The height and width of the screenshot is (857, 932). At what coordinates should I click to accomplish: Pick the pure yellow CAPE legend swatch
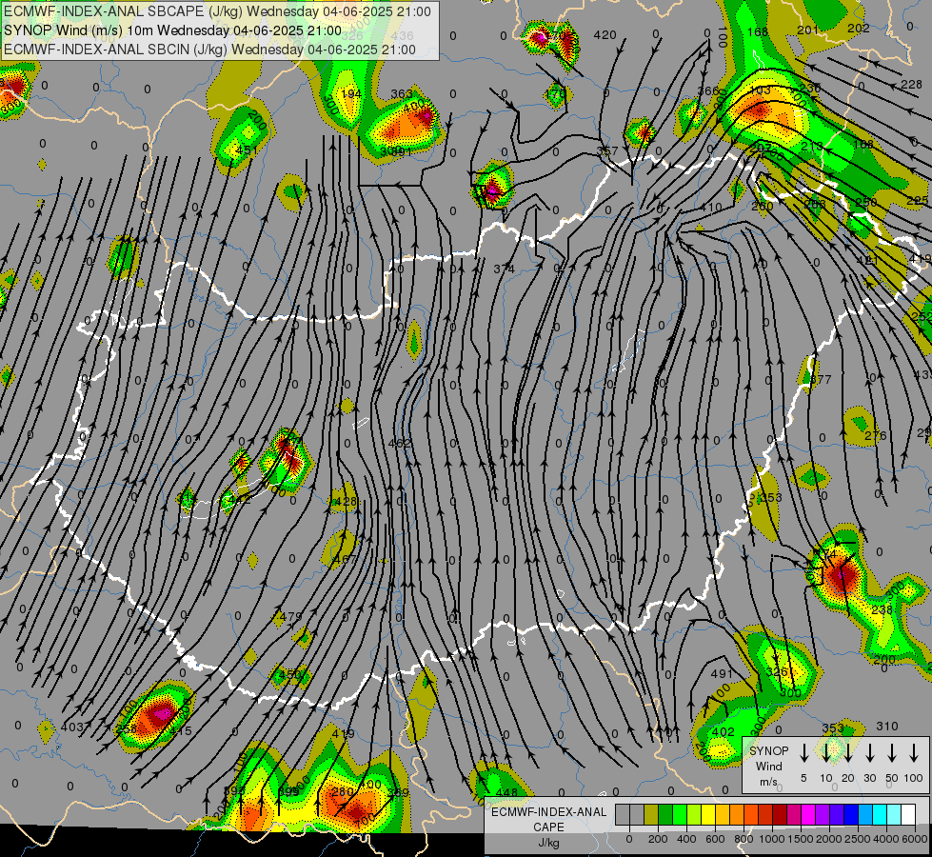click(x=708, y=815)
